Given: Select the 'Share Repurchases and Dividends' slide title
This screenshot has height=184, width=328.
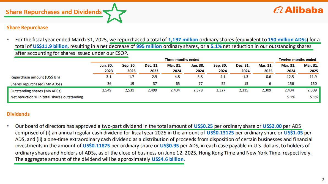Looking at the screenshot, I should click(54, 12).
